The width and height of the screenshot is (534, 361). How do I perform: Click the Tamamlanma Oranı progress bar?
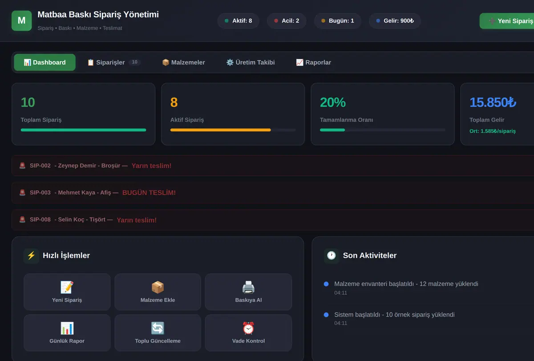pyautogui.click(x=383, y=130)
